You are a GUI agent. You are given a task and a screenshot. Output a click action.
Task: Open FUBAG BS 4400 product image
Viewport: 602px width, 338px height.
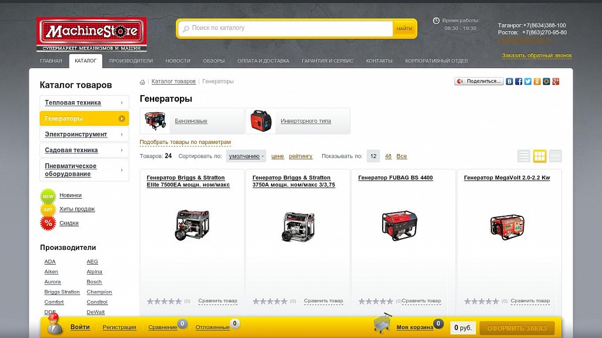[x=399, y=225]
